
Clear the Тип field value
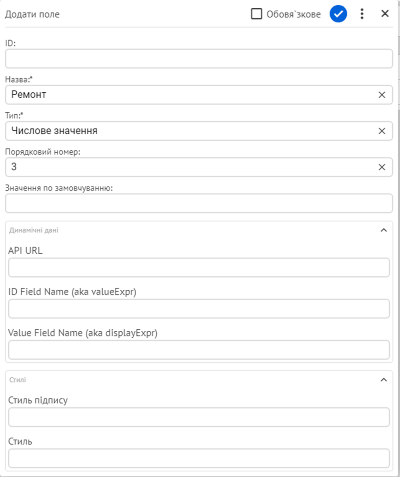pos(382,131)
